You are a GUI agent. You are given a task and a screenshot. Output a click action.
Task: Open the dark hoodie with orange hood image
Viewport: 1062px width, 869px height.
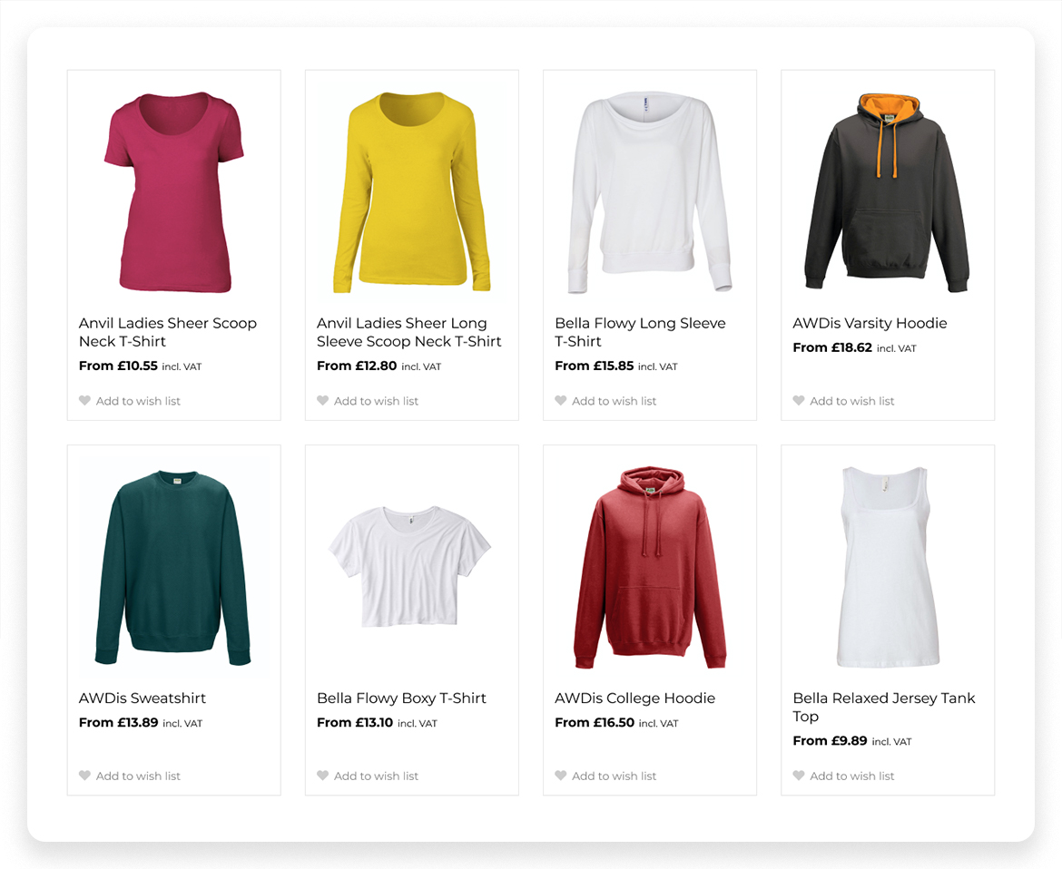click(x=887, y=191)
